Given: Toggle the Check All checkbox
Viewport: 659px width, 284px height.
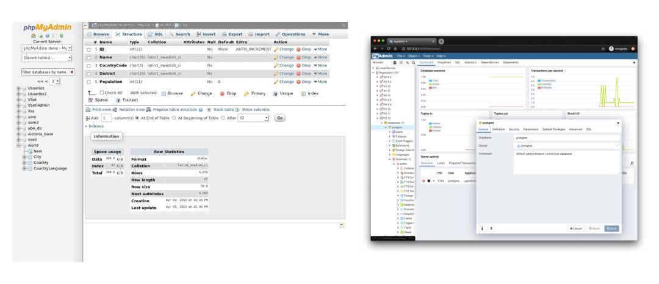Looking at the screenshot, I should pyautogui.click(x=102, y=93).
